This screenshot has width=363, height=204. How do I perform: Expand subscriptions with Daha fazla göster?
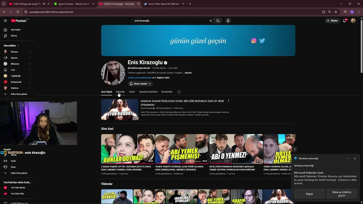coord(19,94)
